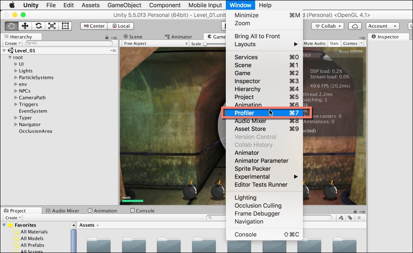The image size is (413, 253).
Task: Toggle the Local handle rotation button
Action: coord(121,26)
